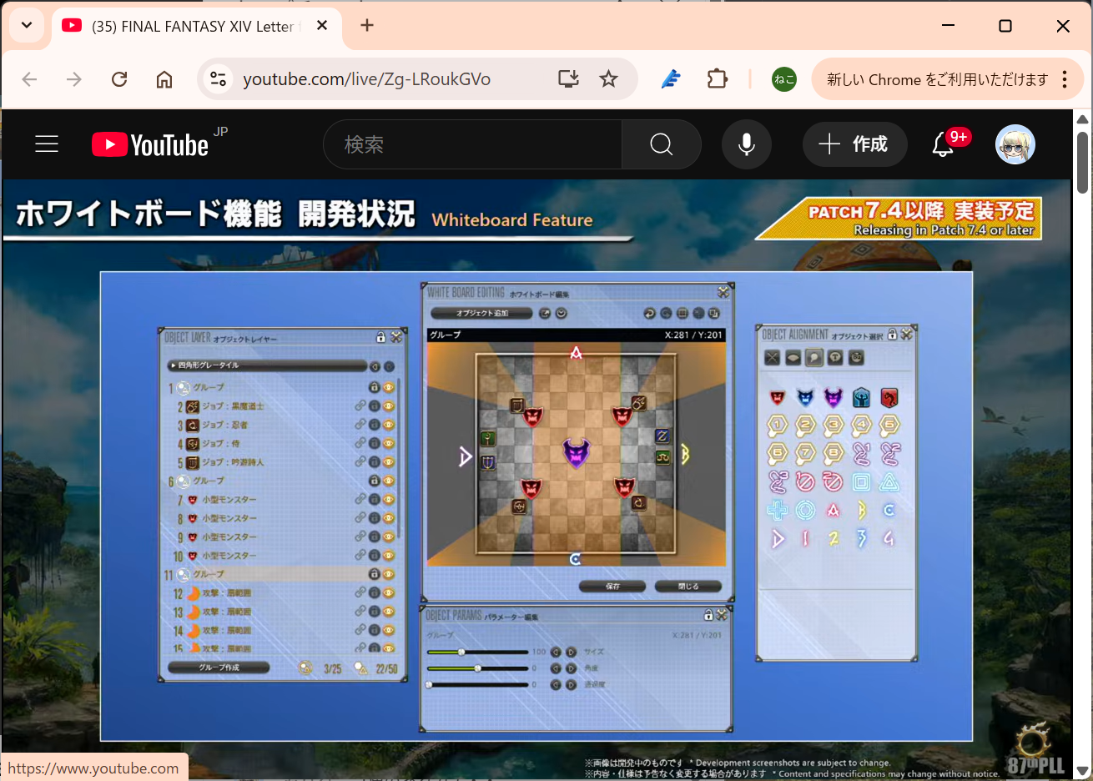Pick the purple boss monster palette icon
1093x781 pixels.
coord(834,398)
